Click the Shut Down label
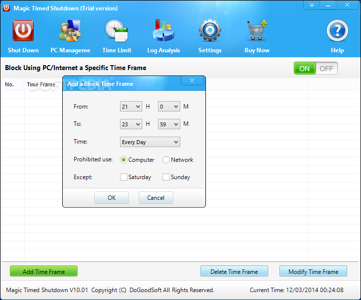 [23, 50]
